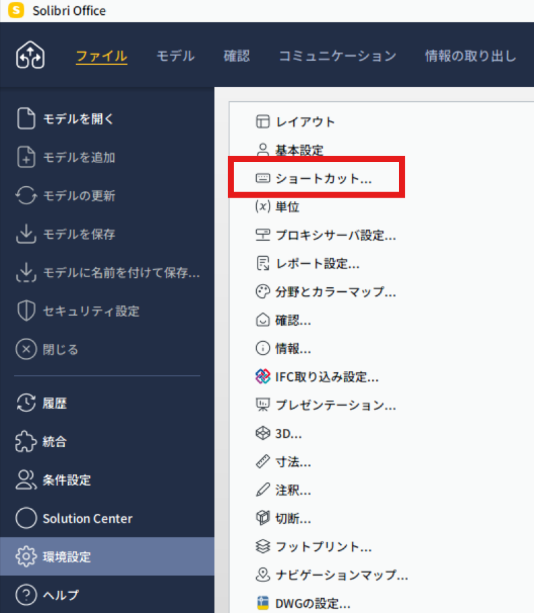The height and width of the screenshot is (613, 534).
Task: Open プロキシサーバ設定... text entry
Action: click(x=336, y=235)
